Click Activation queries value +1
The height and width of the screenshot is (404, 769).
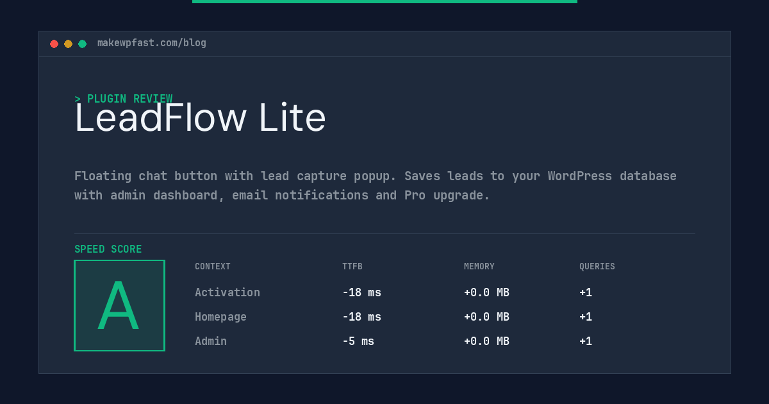[586, 292]
